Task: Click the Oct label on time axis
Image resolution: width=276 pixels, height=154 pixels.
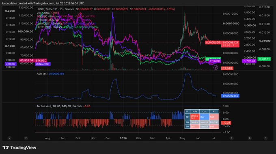Action: point(78,138)
